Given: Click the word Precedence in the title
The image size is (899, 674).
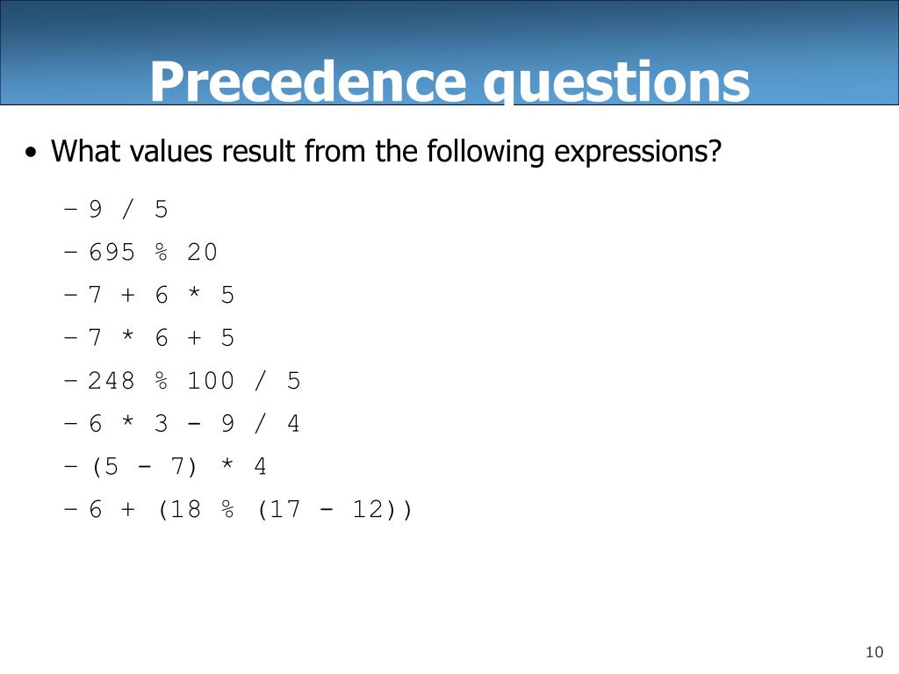Looking at the screenshot, I should pos(308,82).
